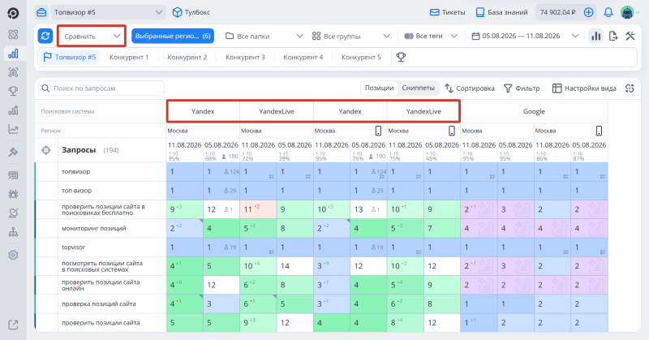Toggle the Все теги switch

click(409, 36)
